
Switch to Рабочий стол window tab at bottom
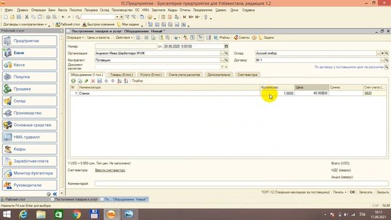[x=25, y=200]
